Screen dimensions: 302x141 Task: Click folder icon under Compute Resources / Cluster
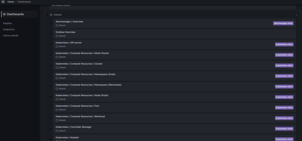click(x=57, y=68)
